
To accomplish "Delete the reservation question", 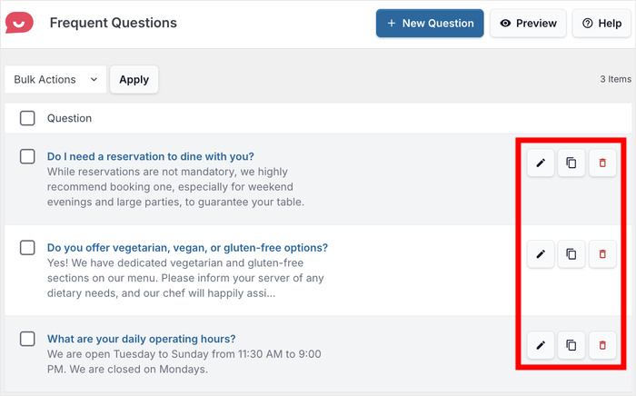I will [601, 163].
